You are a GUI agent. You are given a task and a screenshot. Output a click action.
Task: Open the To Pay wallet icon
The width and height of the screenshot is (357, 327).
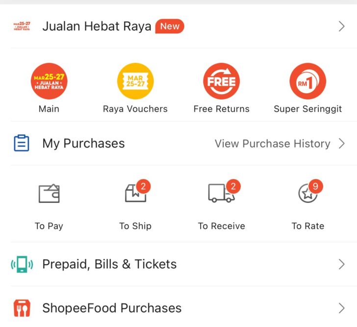coord(49,194)
